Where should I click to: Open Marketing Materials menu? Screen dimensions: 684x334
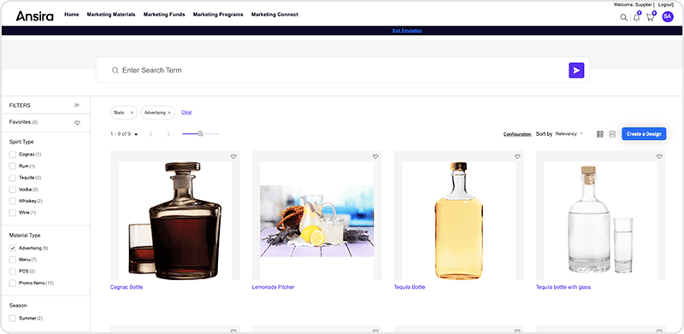111,15
